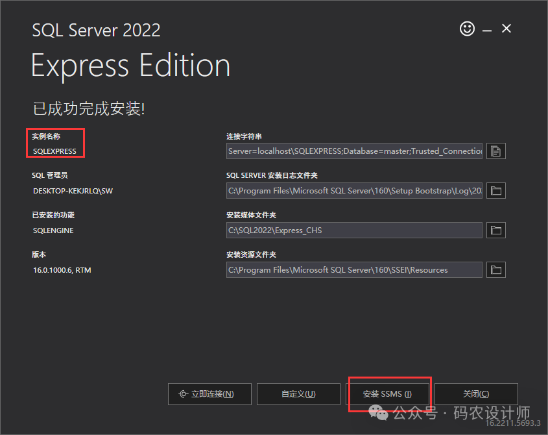
Task: Click the SQLEXPRESS instance name value
Action: [x=54, y=151]
